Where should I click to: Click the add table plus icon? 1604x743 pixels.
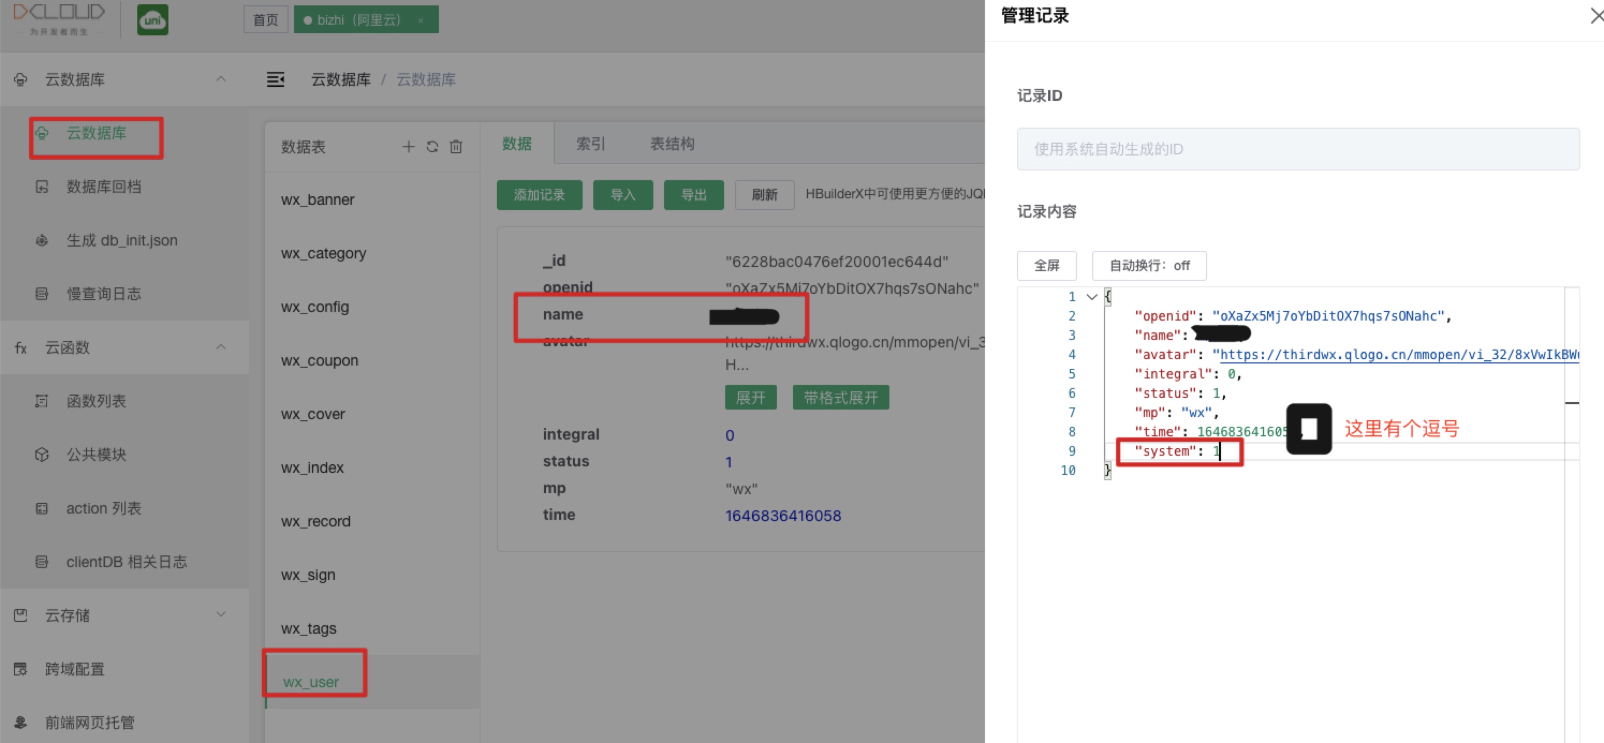tap(408, 146)
